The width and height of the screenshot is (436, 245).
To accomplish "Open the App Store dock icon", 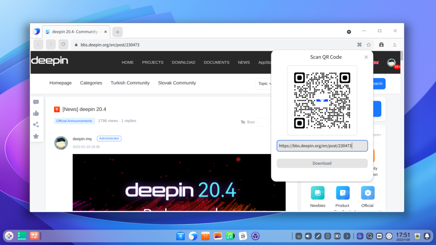I will [x=205, y=236].
